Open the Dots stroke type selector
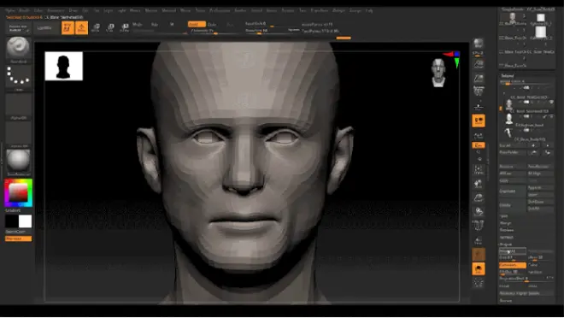 [18, 76]
